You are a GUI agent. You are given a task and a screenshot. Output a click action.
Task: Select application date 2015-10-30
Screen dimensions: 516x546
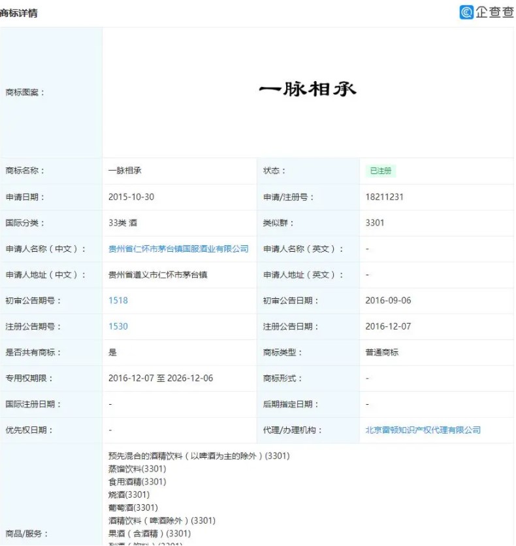click(131, 197)
